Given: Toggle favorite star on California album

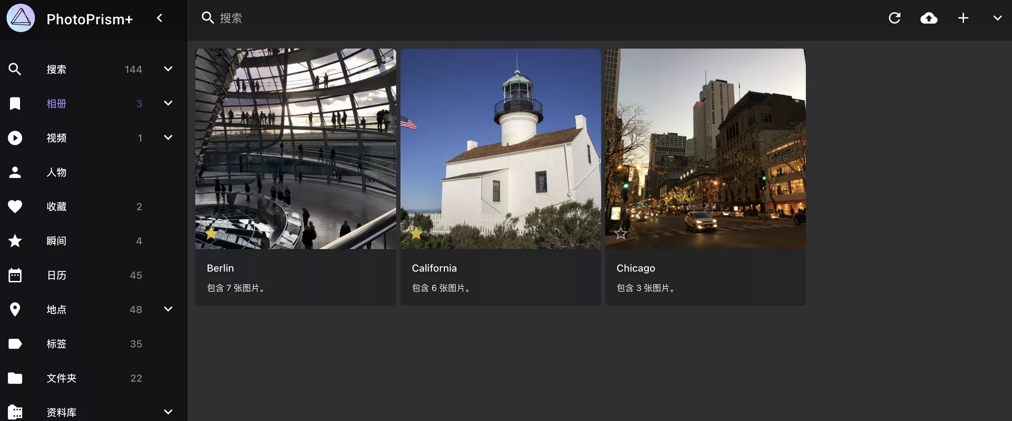Looking at the screenshot, I should 416,233.
